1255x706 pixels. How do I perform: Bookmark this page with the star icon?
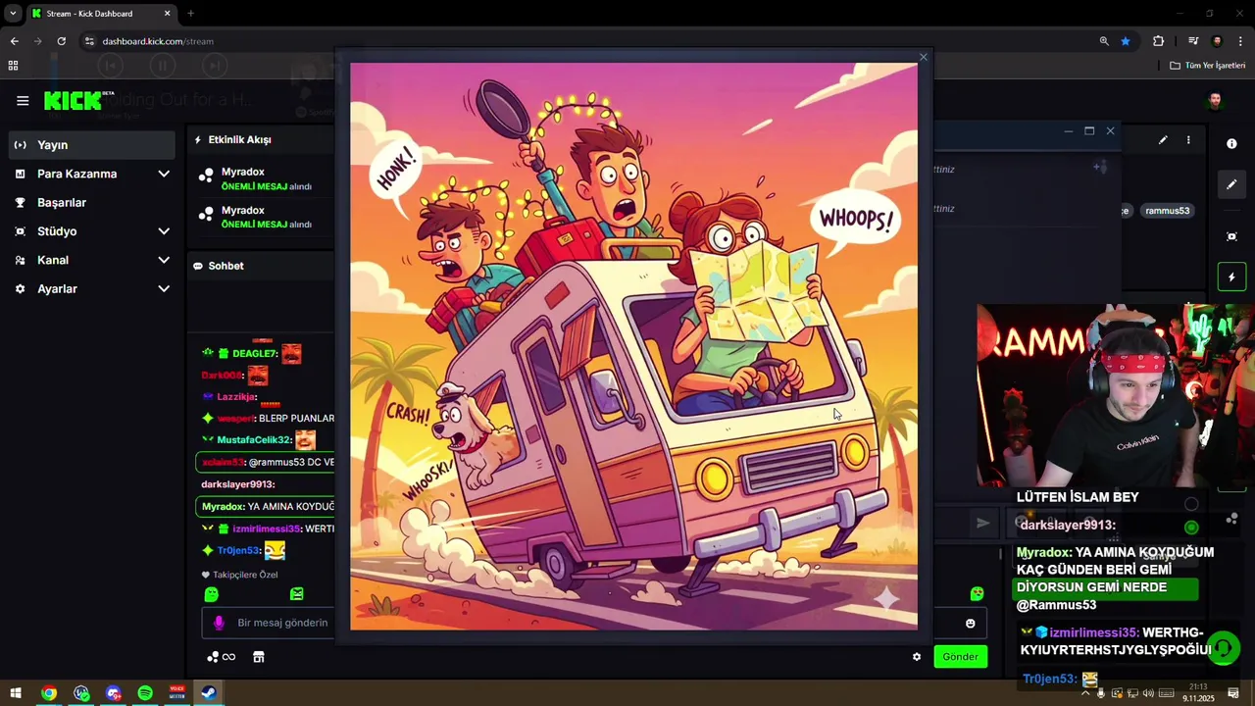[1126, 41]
